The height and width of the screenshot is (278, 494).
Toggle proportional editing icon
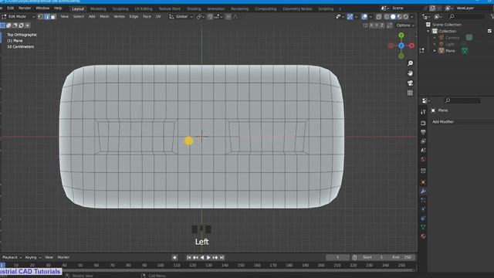(x=228, y=17)
